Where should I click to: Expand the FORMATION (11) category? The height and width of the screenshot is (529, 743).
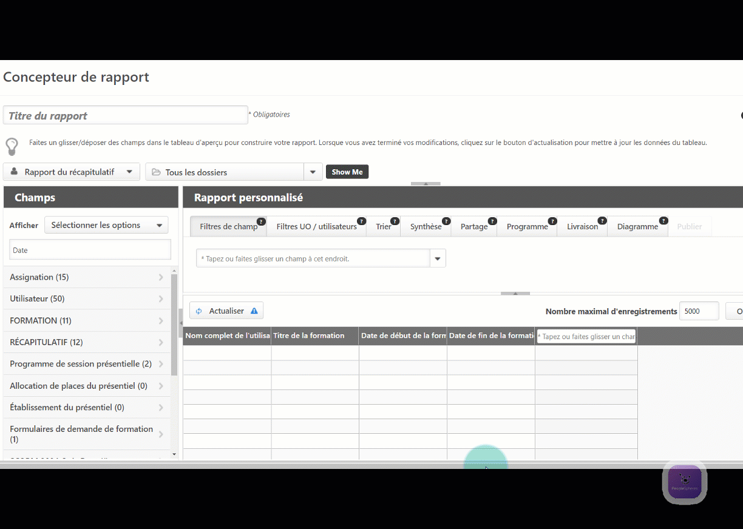pos(87,320)
